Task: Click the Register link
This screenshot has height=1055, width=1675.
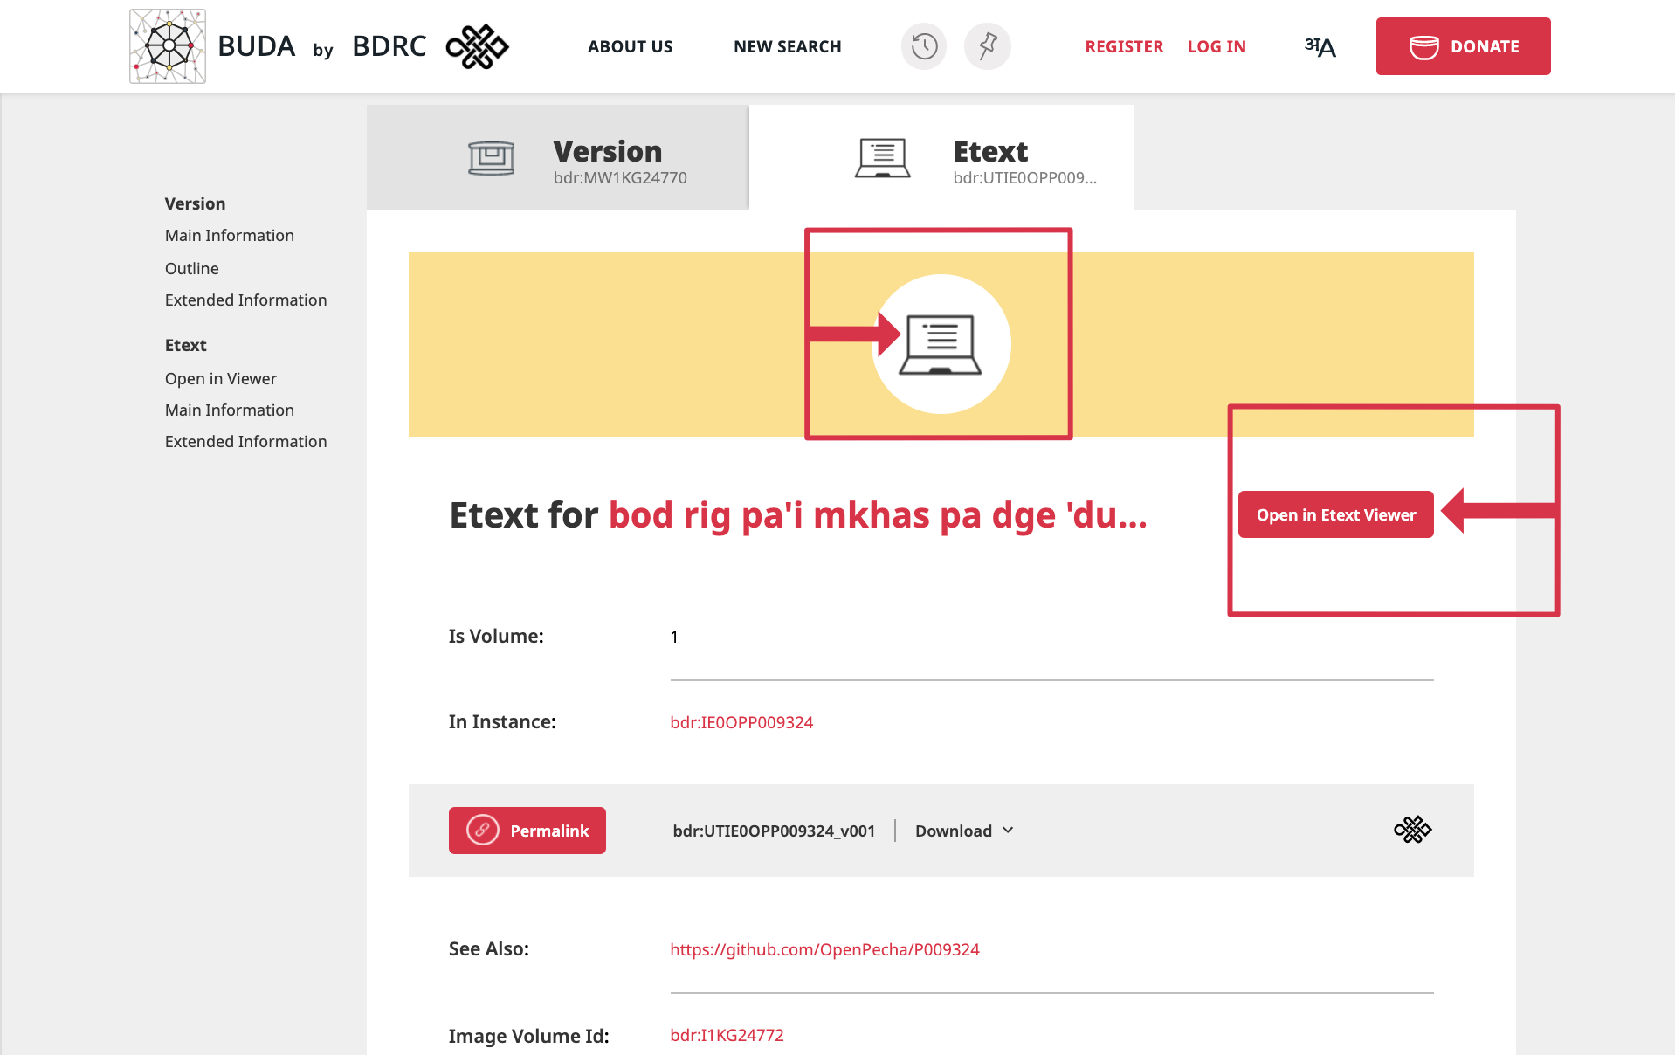Action: pos(1124,46)
